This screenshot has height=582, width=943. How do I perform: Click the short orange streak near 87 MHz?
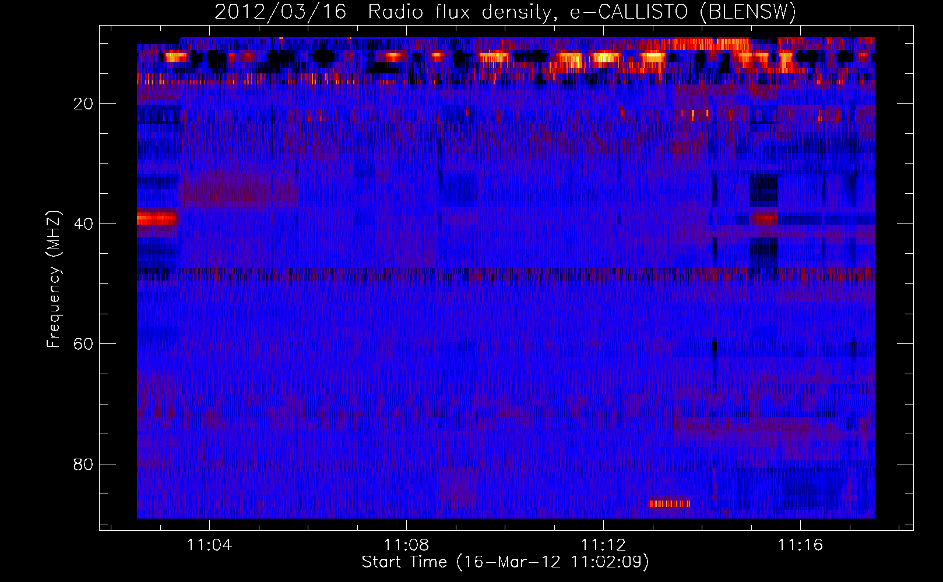click(670, 503)
